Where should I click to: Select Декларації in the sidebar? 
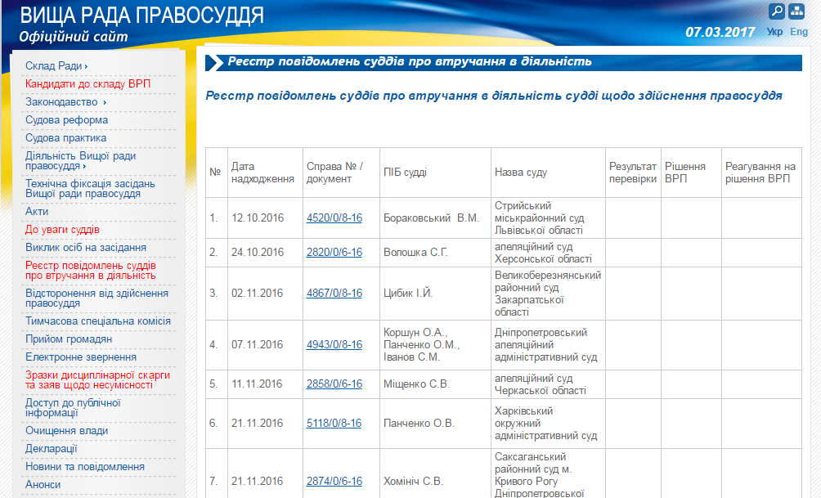52,449
